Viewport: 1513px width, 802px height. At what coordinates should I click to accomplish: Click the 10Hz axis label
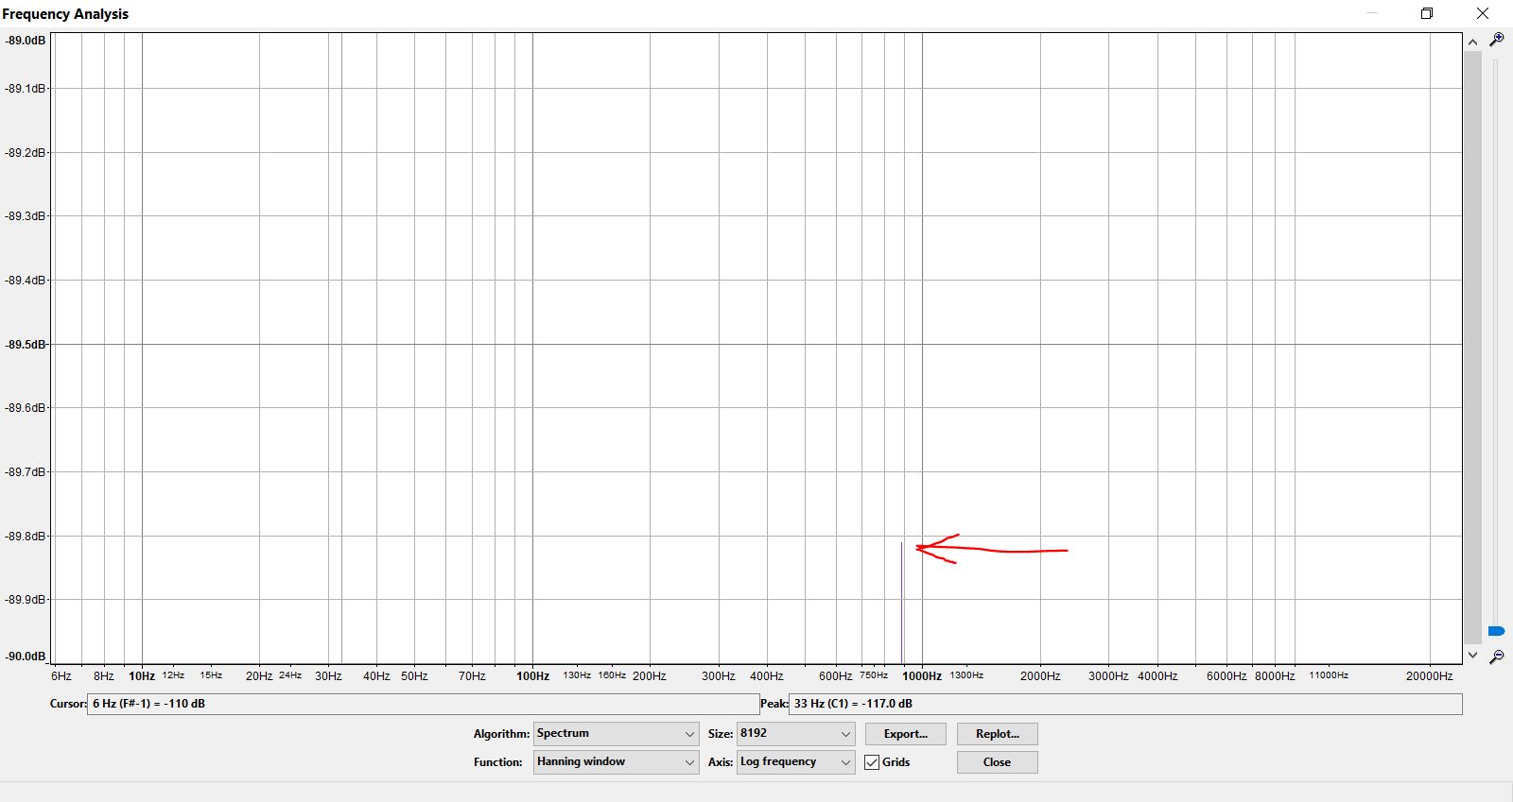pyautogui.click(x=142, y=676)
